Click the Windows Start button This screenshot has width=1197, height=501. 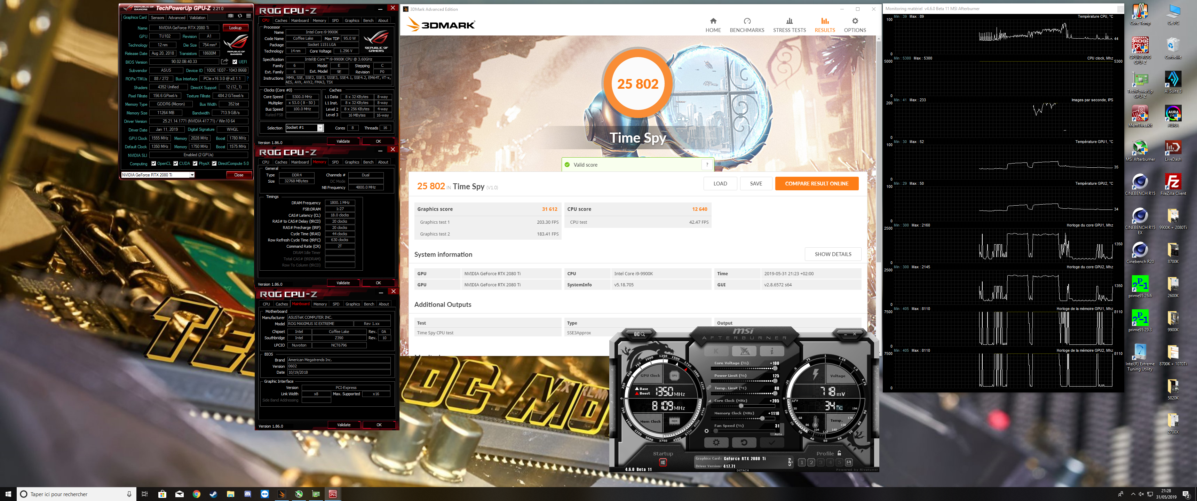[x=8, y=494]
